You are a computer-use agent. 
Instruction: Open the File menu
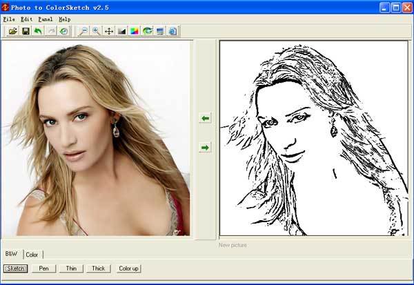[x=8, y=19]
